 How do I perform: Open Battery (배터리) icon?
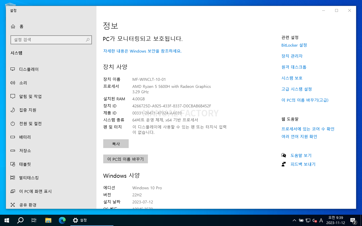coord(13,137)
